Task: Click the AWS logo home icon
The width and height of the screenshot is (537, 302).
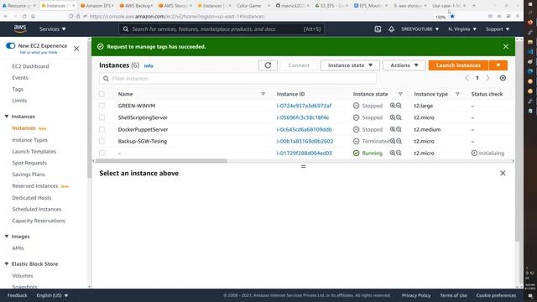Action: [20, 29]
